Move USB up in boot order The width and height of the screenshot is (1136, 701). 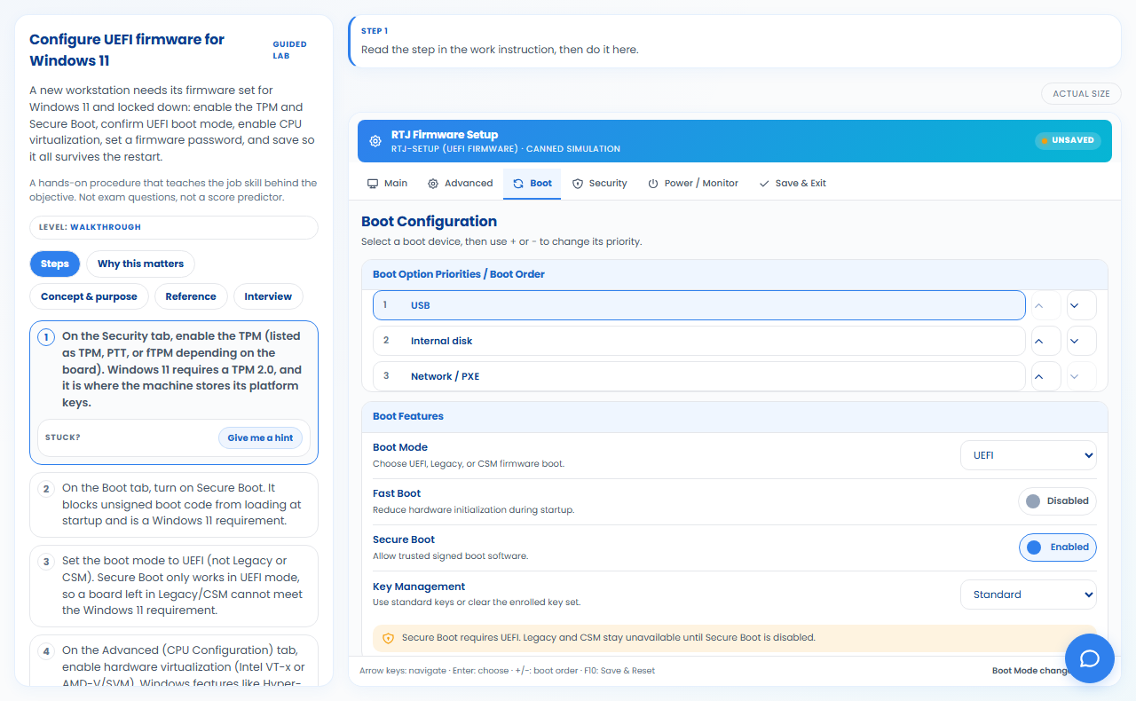pyautogui.click(x=1046, y=305)
